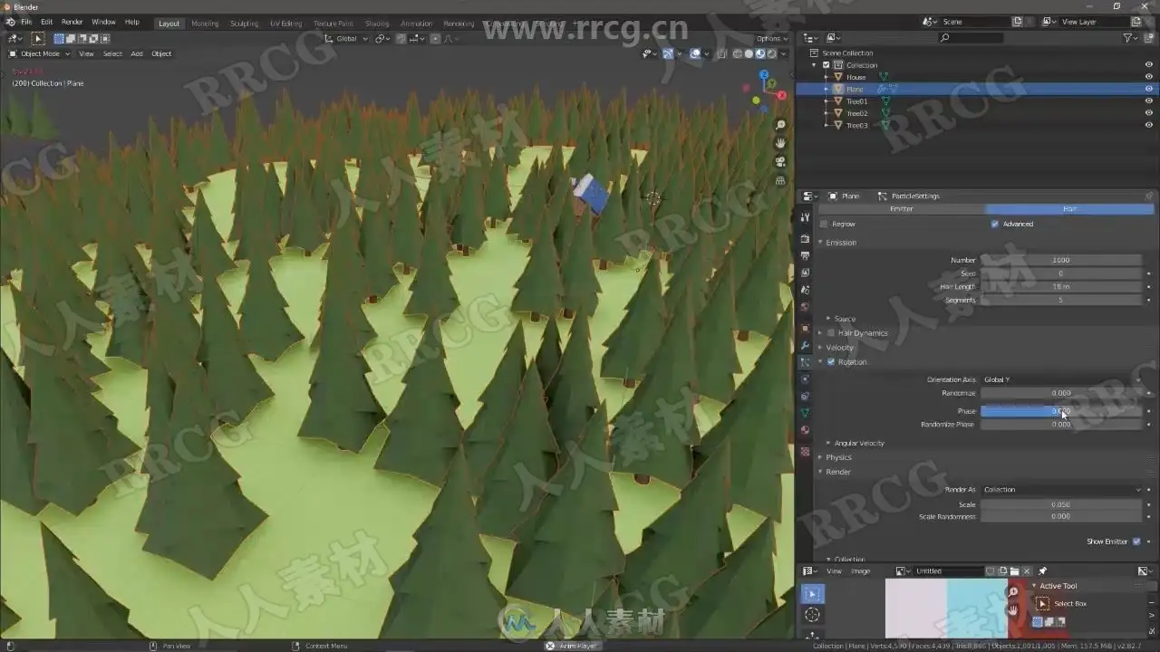Viewport: 1160px width, 652px height.
Task: Expand the House object in outliner
Action: [x=826, y=77]
